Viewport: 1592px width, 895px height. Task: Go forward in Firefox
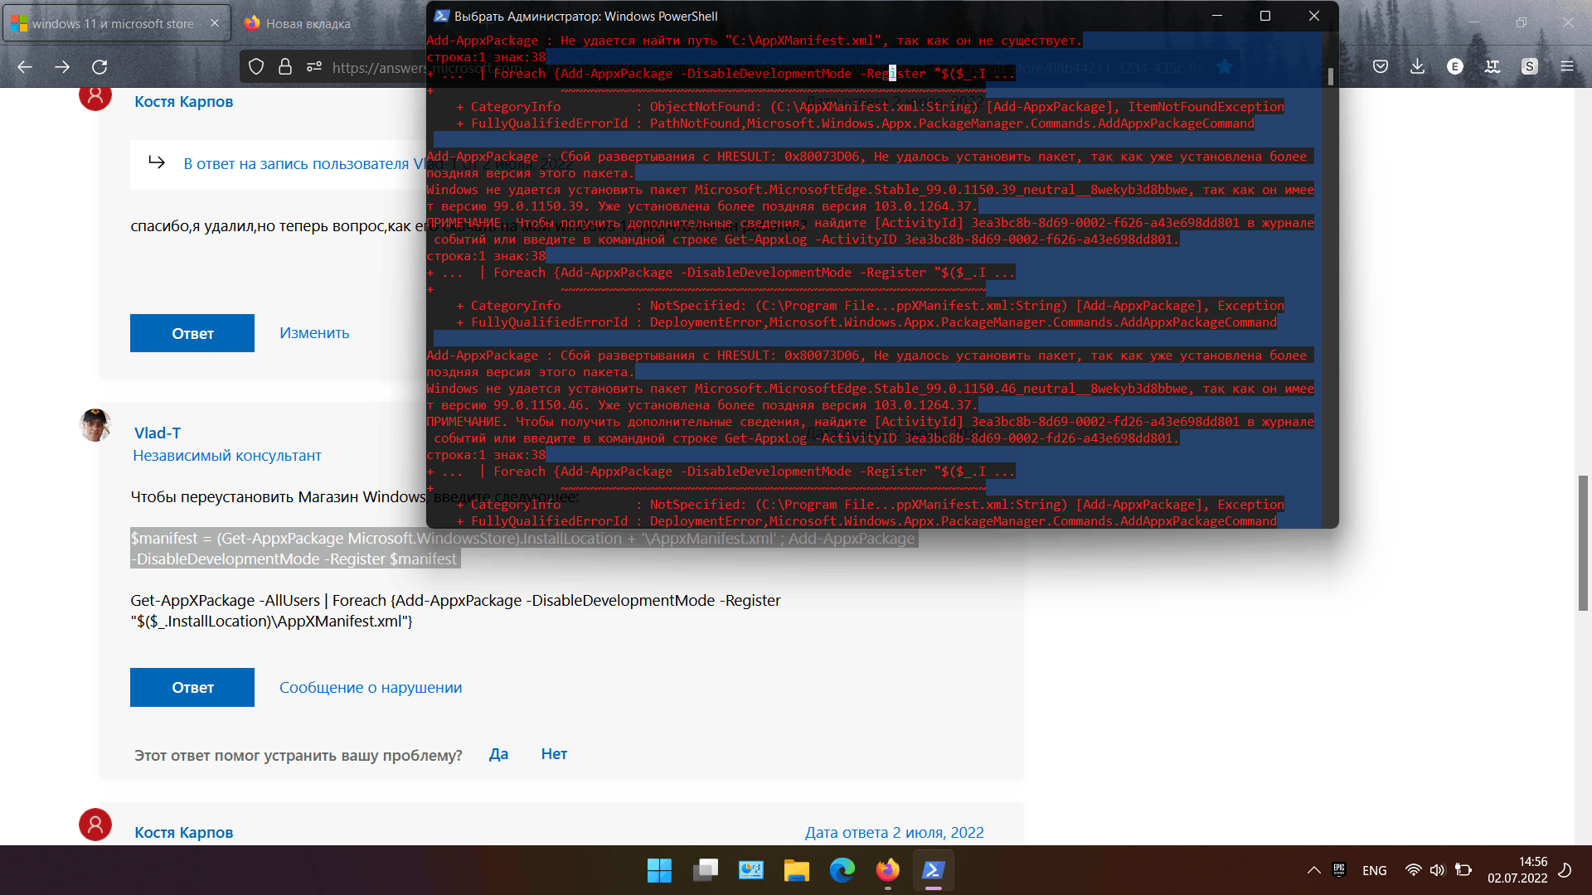tap(62, 67)
